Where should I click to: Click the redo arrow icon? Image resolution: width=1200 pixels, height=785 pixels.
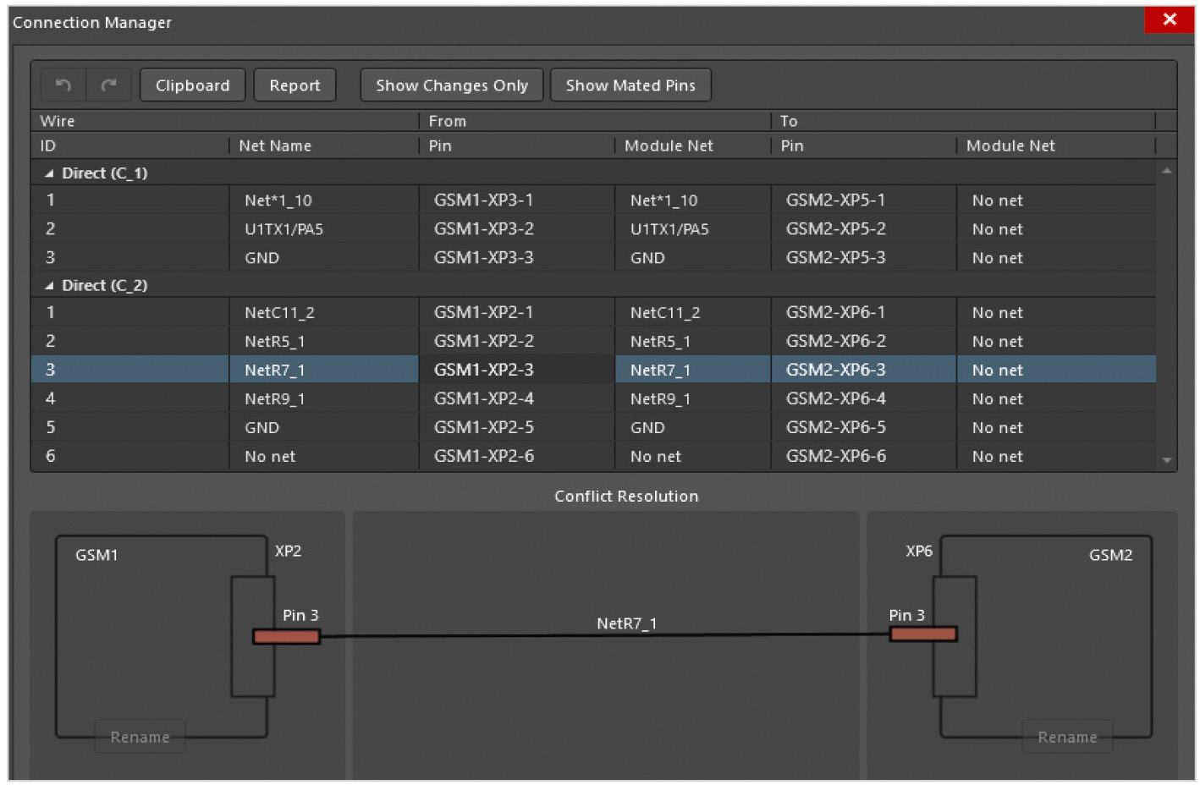(x=109, y=85)
